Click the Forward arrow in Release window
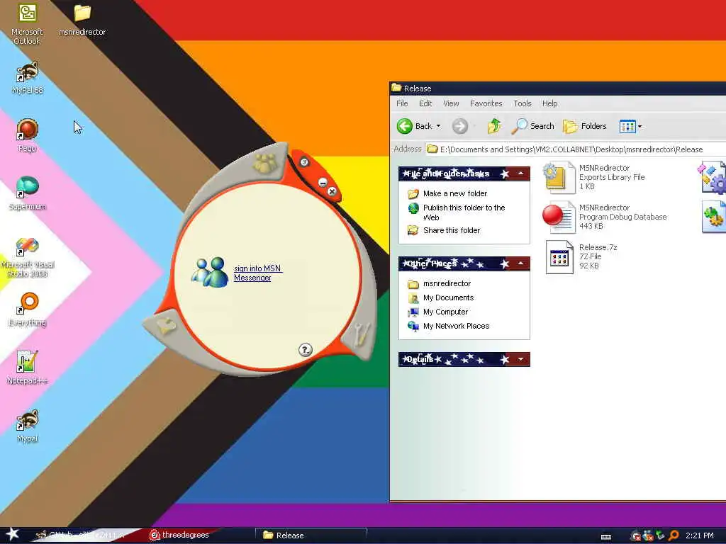 [459, 126]
